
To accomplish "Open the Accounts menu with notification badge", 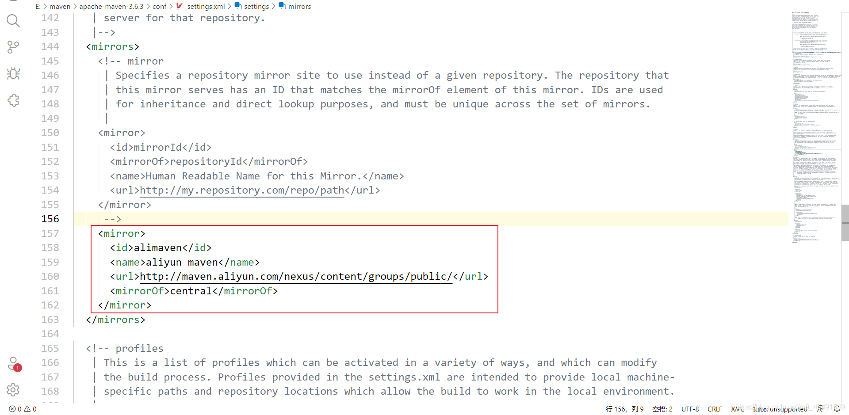I will tap(14, 364).
